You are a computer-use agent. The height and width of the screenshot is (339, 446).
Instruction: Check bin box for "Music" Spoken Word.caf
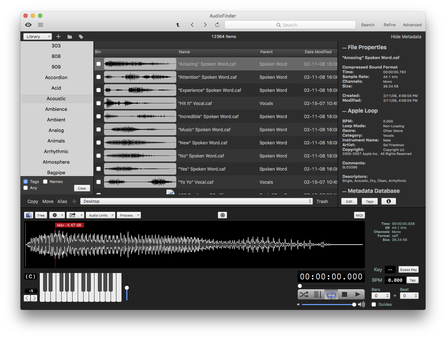pos(99,129)
